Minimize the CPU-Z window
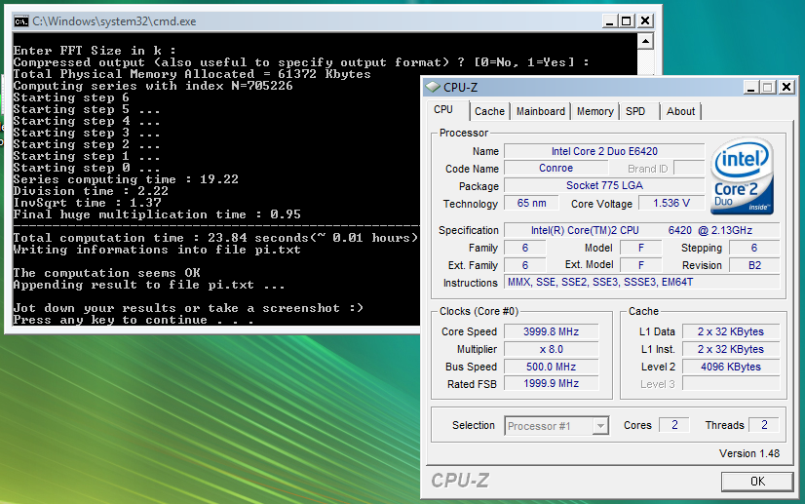The image size is (805, 504). click(x=750, y=88)
